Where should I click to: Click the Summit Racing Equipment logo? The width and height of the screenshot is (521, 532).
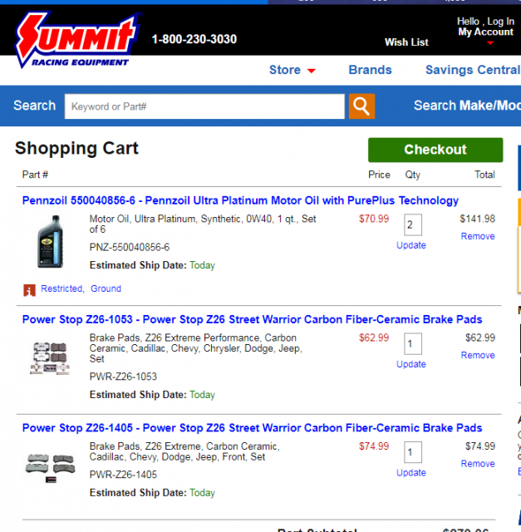(77, 39)
